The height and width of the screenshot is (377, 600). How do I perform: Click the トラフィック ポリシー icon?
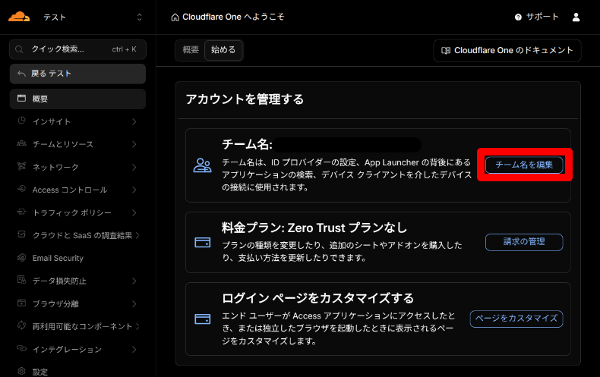click(22, 212)
